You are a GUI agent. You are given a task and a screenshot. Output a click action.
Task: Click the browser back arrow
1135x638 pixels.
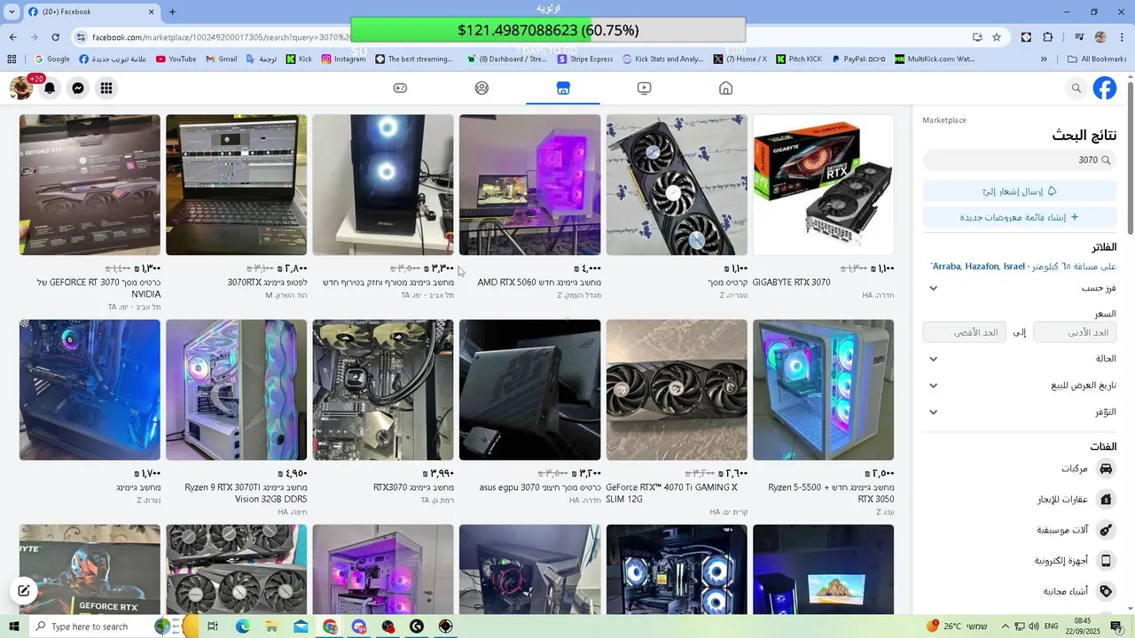pos(12,37)
